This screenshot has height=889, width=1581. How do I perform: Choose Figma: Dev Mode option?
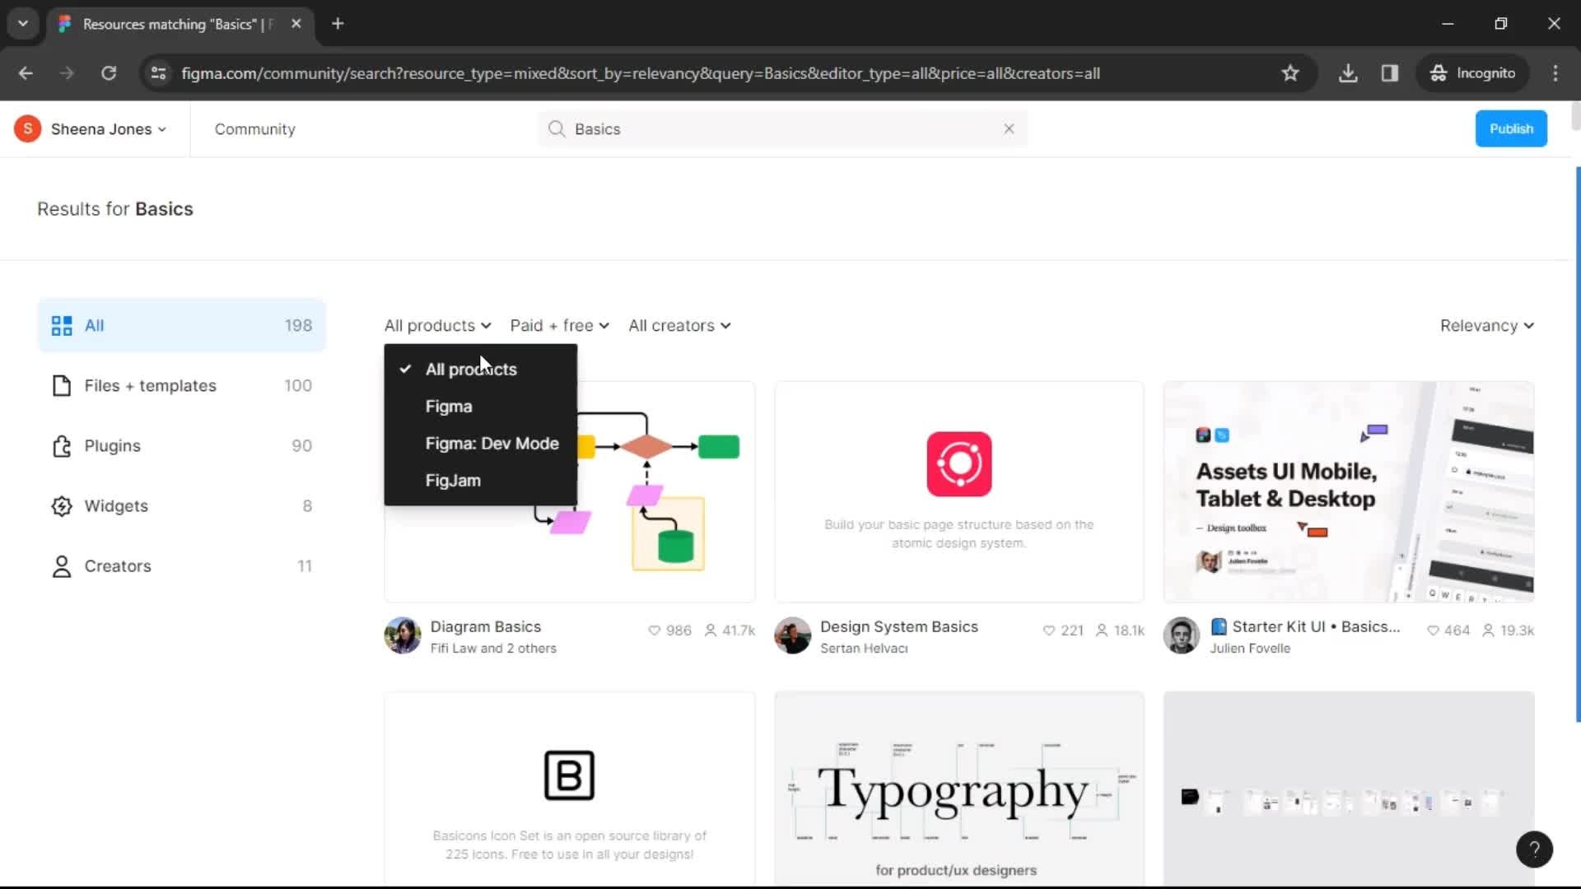click(x=481, y=444)
